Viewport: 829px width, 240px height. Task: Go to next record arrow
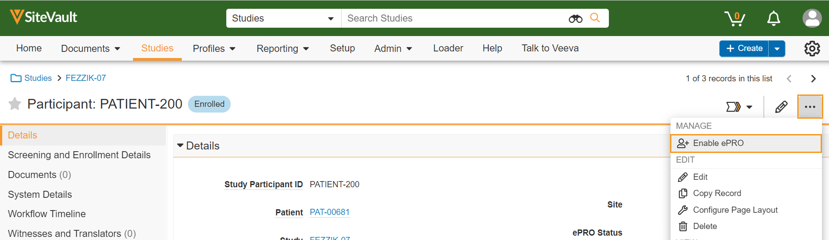click(813, 79)
